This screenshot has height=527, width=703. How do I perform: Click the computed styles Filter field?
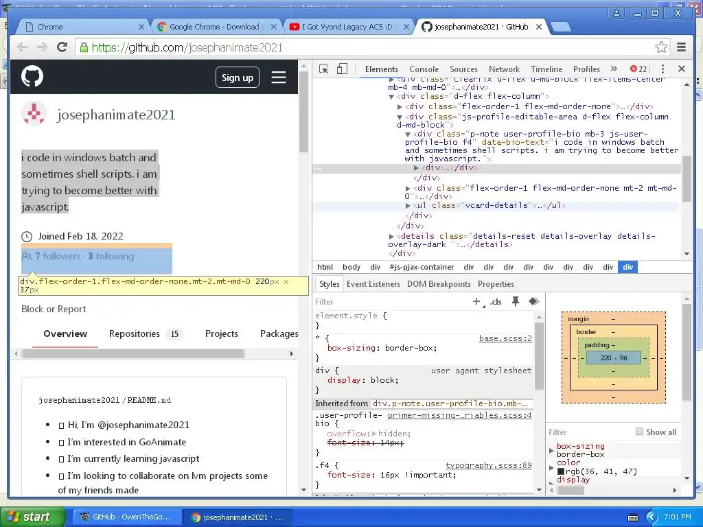coord(590,432)
